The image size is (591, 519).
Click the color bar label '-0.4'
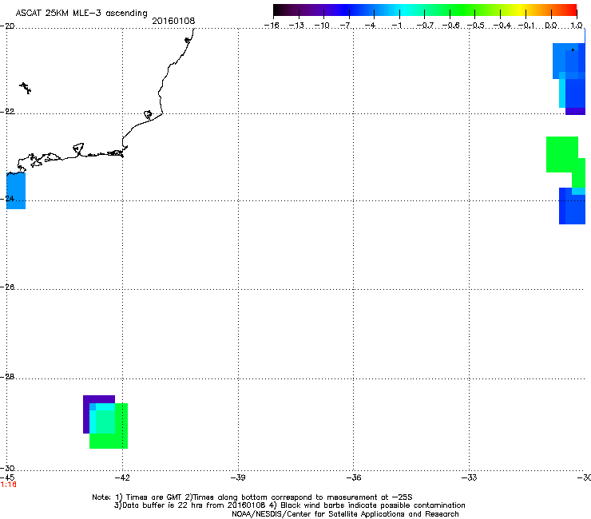coord(502,26)
